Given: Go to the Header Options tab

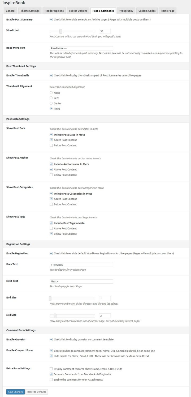Looking at the screenshot, I should [x=54, y=11].
